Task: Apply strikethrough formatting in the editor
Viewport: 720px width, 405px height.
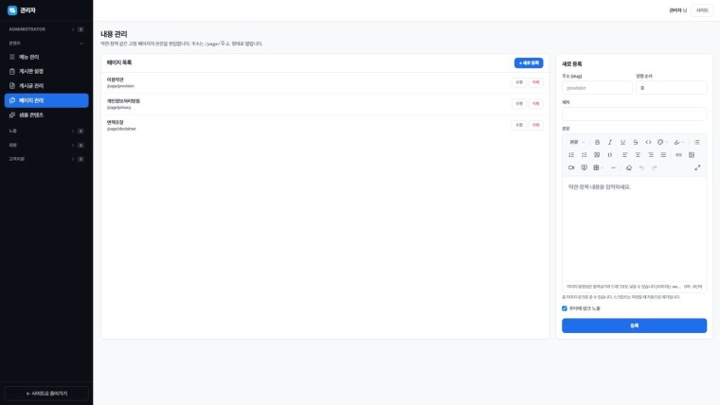Action: click(x=636, y=142)
